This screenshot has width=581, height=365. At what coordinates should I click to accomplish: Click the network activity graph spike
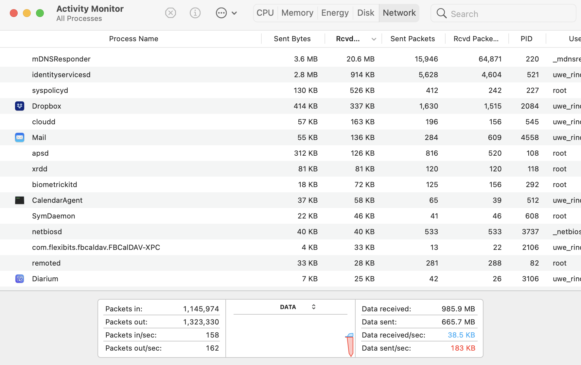(350, 345)
